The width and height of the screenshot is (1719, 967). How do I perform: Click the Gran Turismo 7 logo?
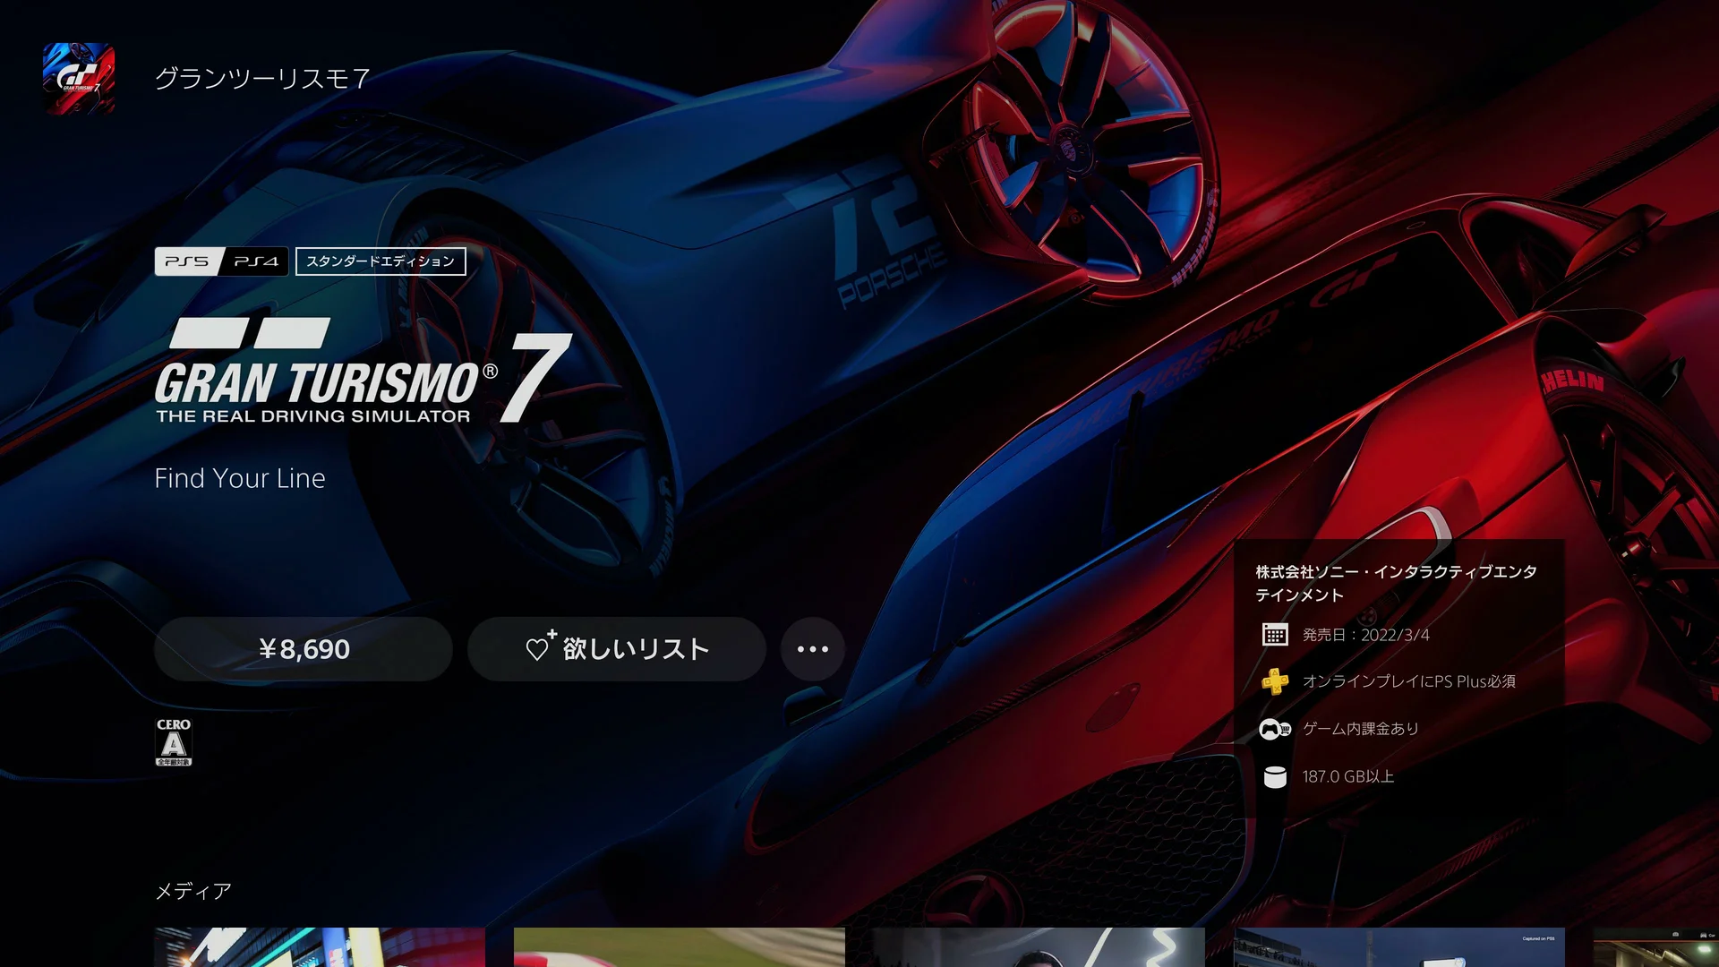363,371
